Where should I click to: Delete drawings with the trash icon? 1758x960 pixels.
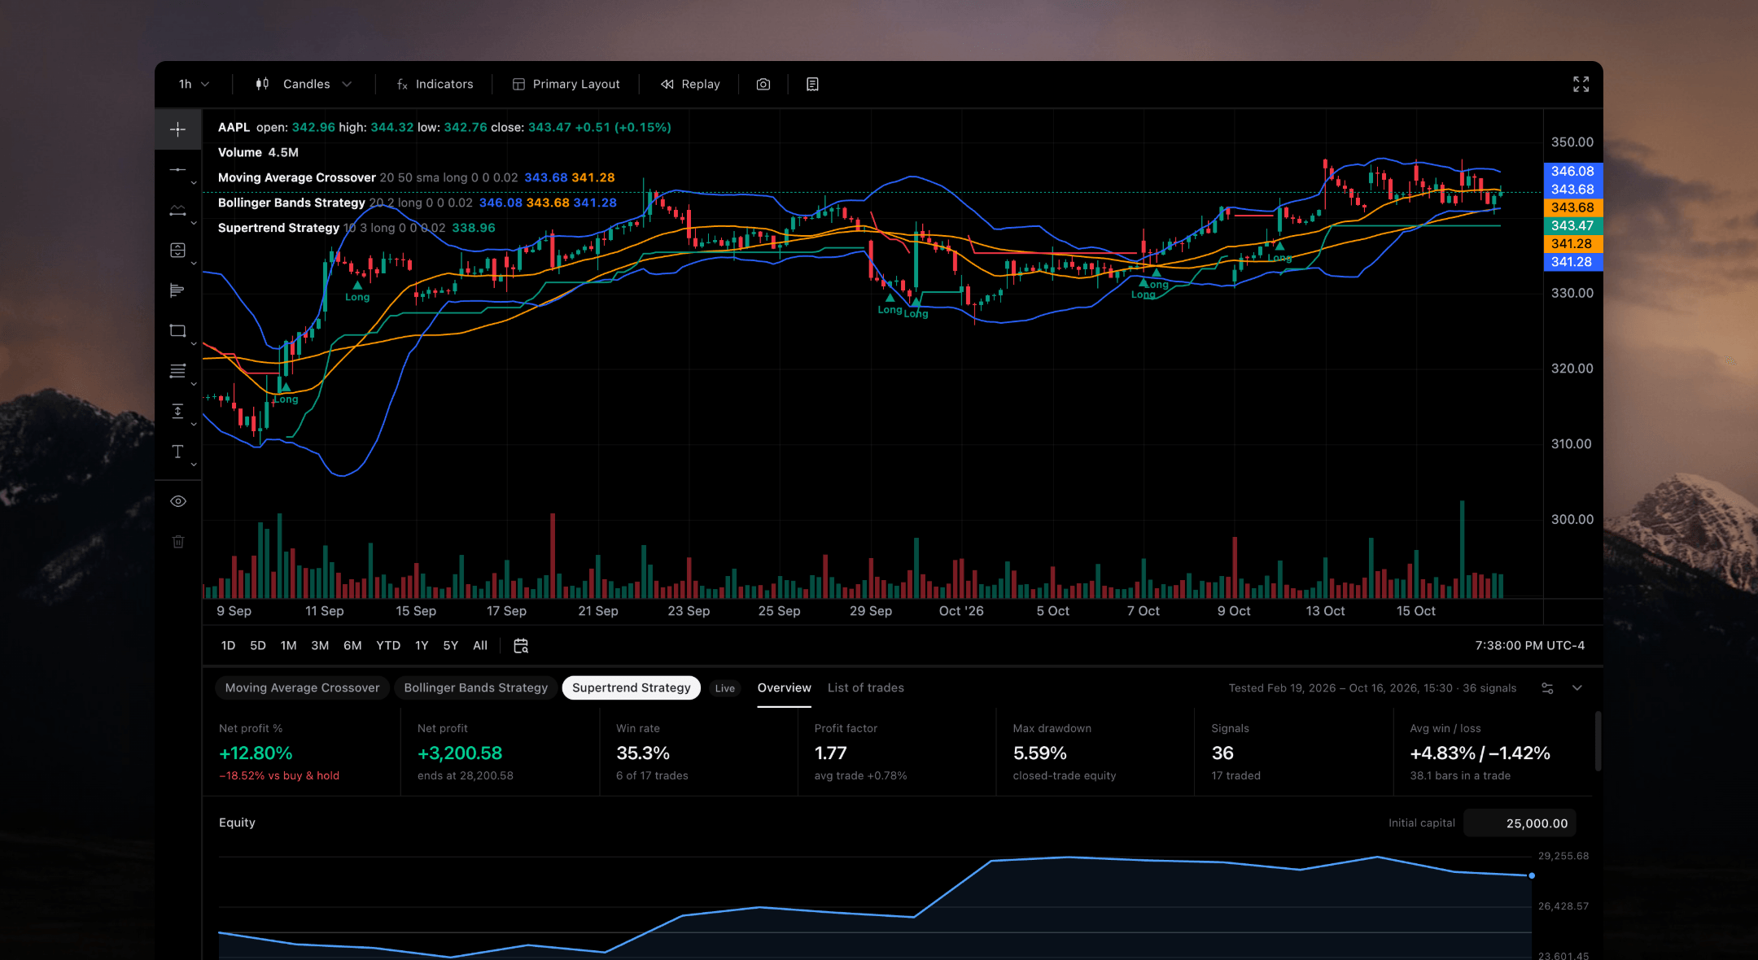coord(178,542)
